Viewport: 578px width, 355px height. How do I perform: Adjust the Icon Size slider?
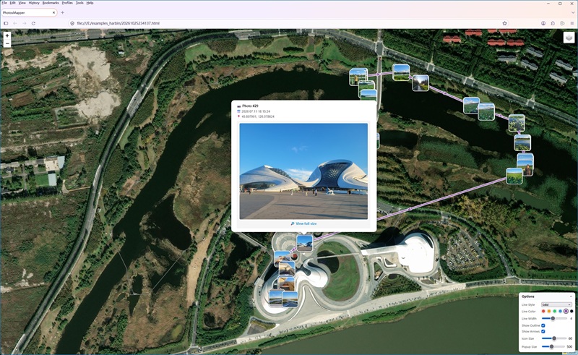(x=554, y=338)
